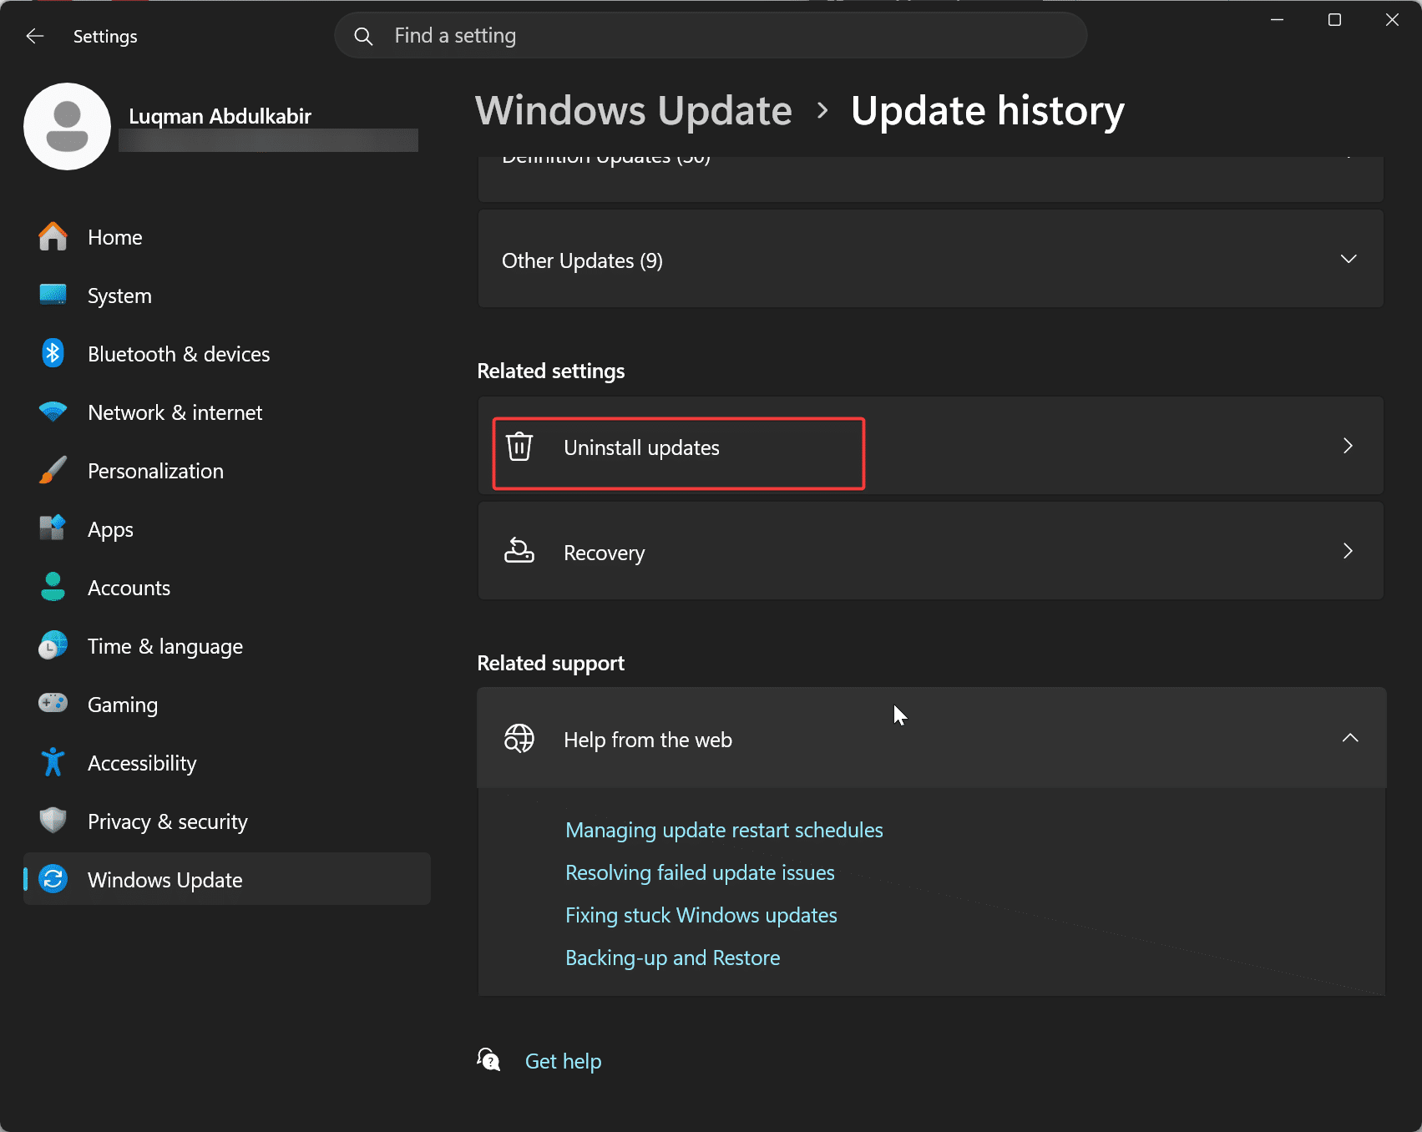Click the search magnifier icon
The width and height of the screenshot is (1422, 1132).
[363, 36]
